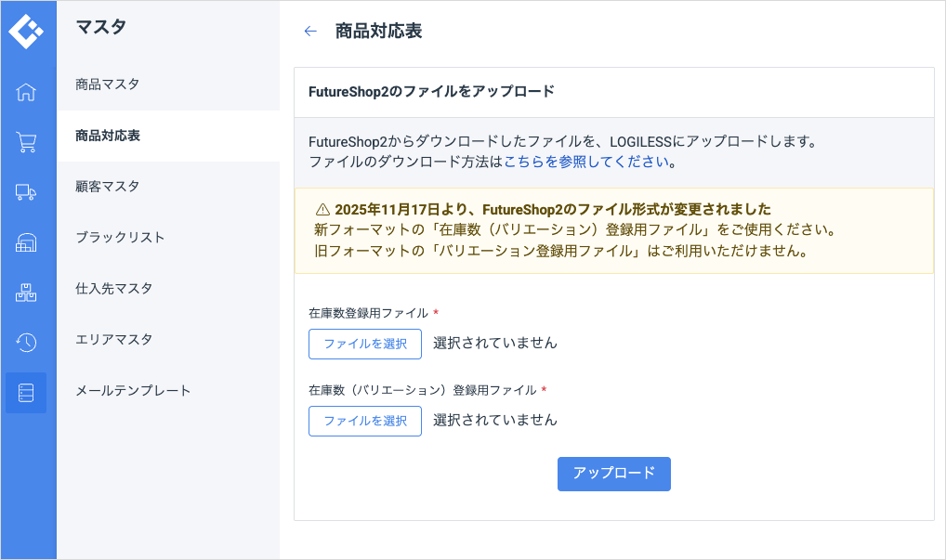946x560 pixels.
Task: Navigate to ブラックリスト
Action: click(120, 238)
